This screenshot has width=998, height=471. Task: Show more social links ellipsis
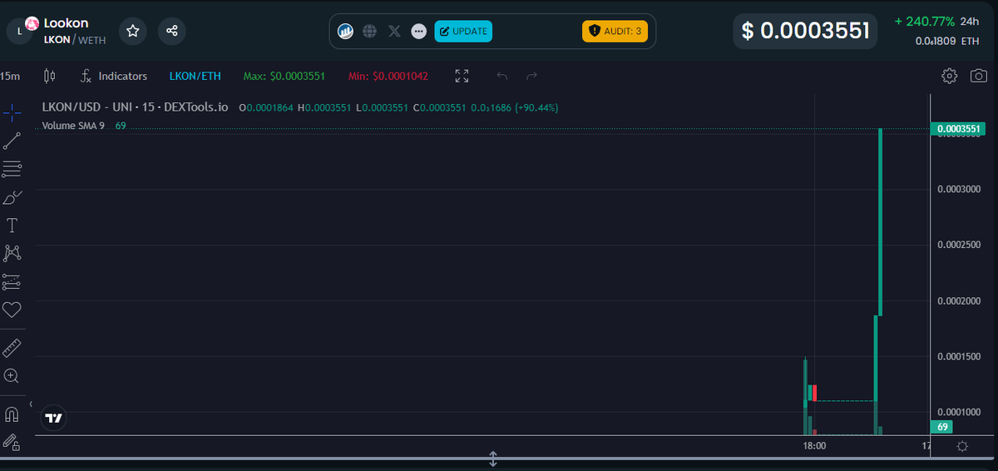419,32
